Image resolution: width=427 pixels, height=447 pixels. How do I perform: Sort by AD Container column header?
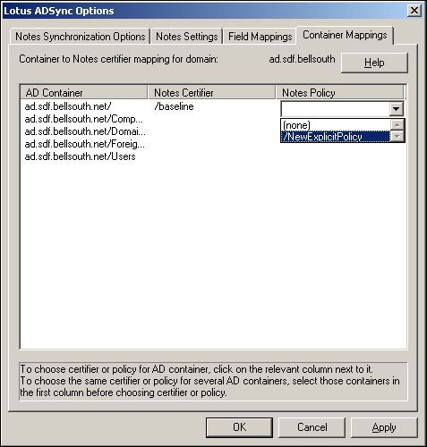[84, 93]
